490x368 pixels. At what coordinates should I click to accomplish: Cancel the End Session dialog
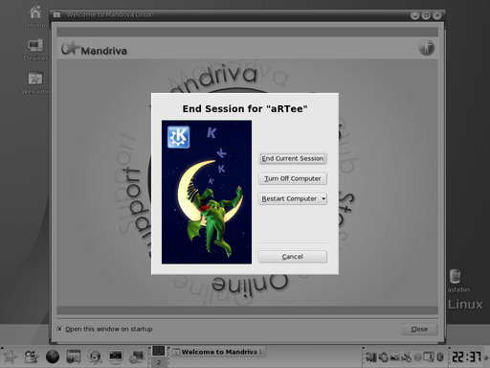click(x=293, y=257)
